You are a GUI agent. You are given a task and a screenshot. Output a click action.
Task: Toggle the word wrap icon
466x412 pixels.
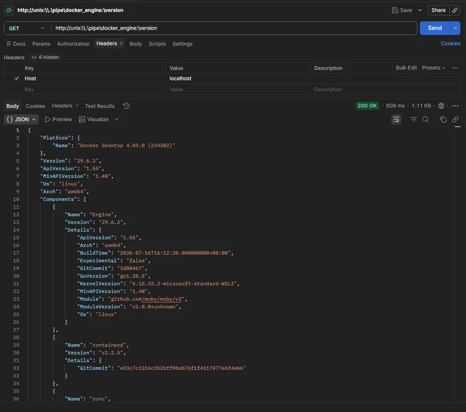tap(396, 119)
